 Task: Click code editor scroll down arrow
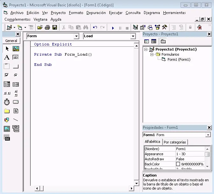pyautogui.click(x=136, y=184)
